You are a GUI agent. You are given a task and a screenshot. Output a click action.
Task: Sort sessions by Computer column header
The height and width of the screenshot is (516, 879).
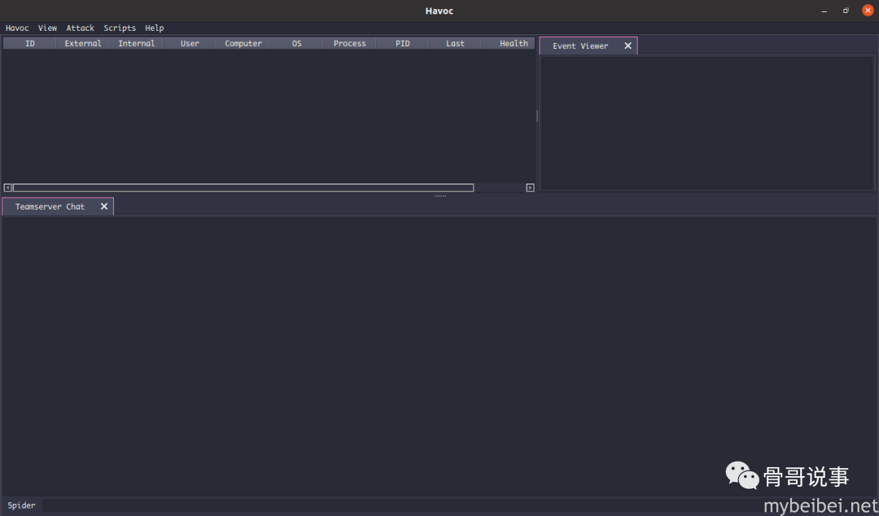(243, 44)
